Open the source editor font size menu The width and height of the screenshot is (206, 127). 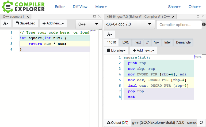[6, 23]
